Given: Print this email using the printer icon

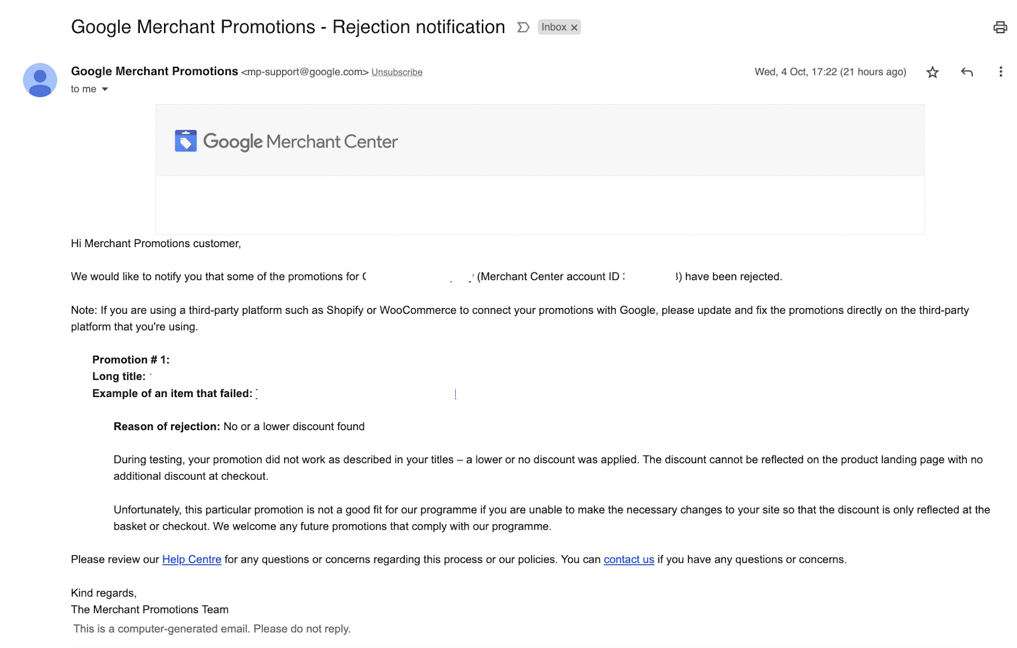Looking at the screenshot, I should 1000,27.
